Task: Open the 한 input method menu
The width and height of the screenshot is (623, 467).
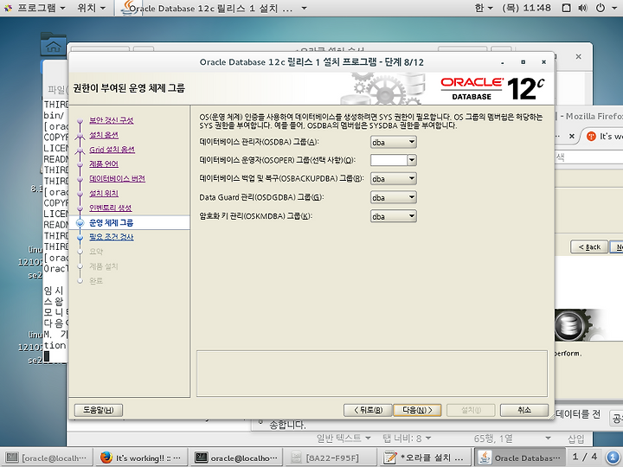Action: [x=484, y=8]
